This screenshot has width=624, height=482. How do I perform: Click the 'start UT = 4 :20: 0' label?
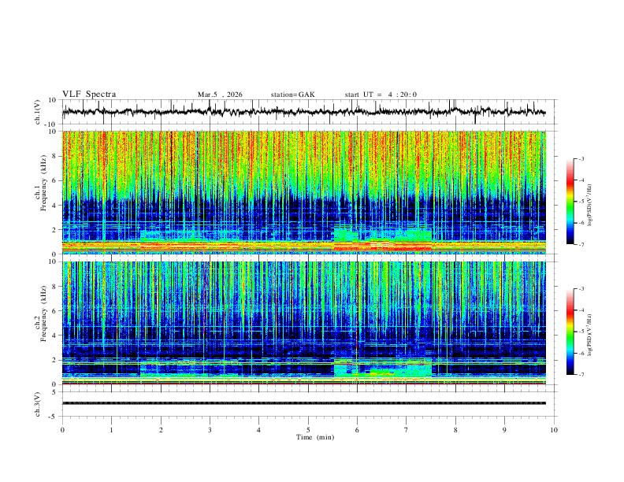381,95
